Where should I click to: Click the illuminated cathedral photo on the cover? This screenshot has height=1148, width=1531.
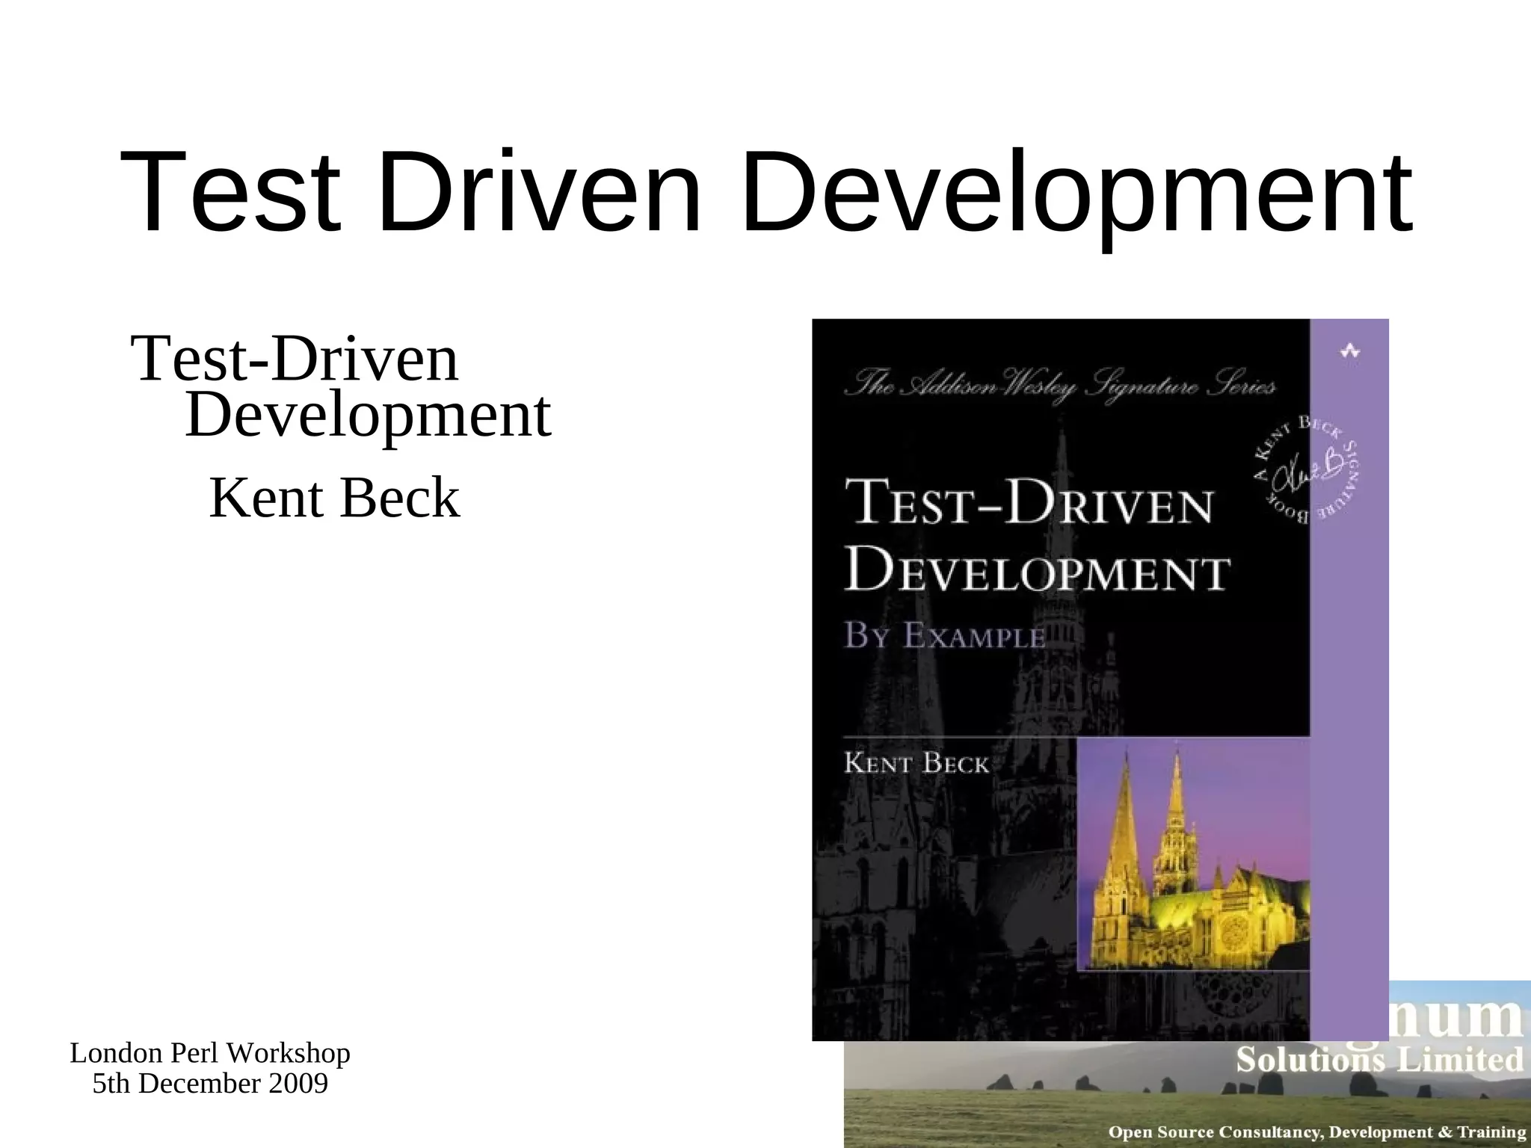(x=1193, y=856)
